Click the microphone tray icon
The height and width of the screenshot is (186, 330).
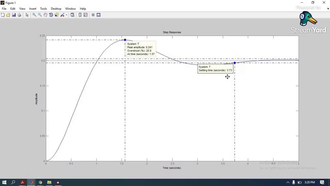[294, 182]
